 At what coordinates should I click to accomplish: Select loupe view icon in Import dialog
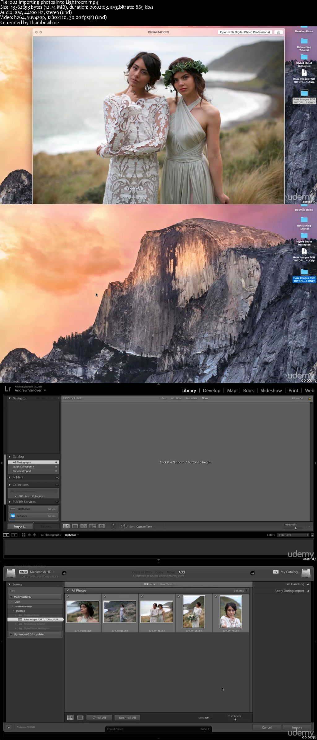click(80, 717)
